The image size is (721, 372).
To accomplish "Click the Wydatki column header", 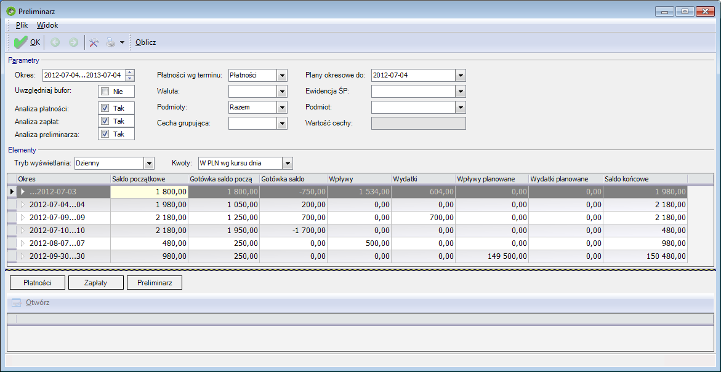I will pyautogui.click(x=424, y=179).
